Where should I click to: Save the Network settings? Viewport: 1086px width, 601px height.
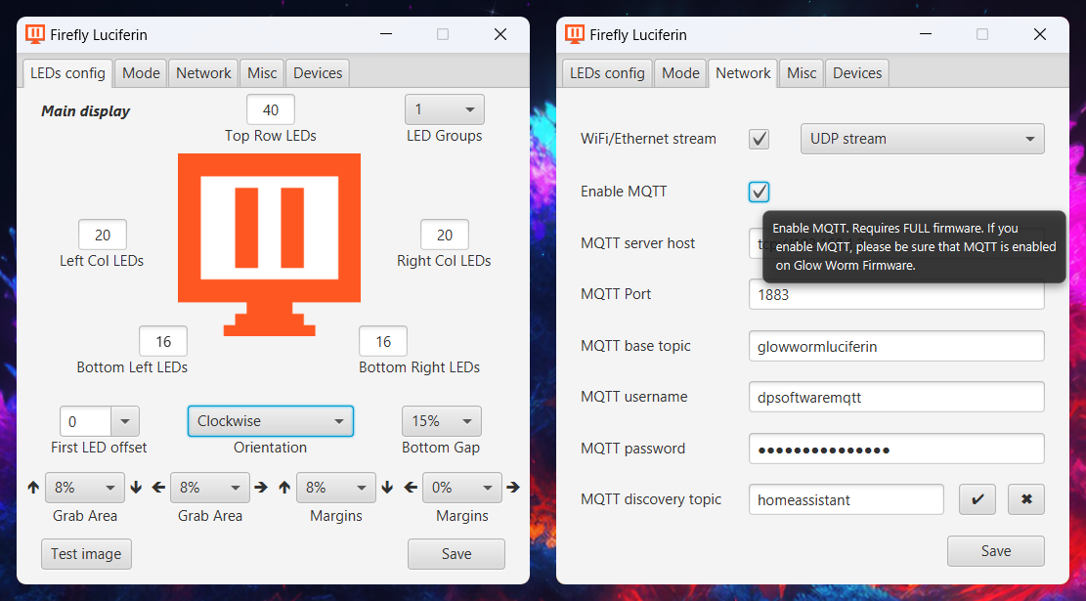pos(996,551)
